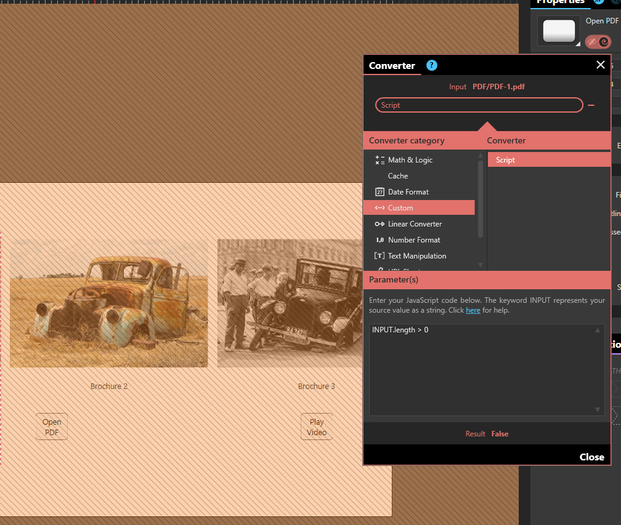The image size is (621, 525).
Task: Select the vintage car photo above Brochure 3
Action: [290, 303]
